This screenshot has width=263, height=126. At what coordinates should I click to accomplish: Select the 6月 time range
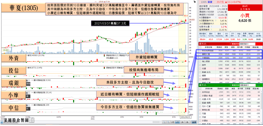tap(177, 122)
